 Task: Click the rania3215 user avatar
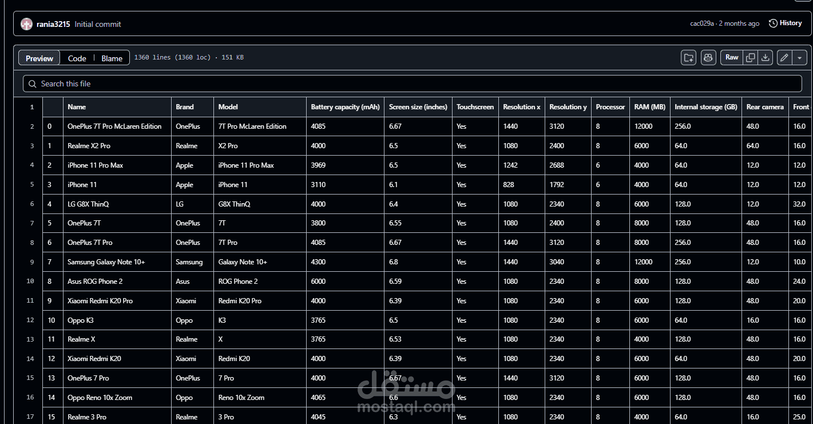tap(26, 24)
